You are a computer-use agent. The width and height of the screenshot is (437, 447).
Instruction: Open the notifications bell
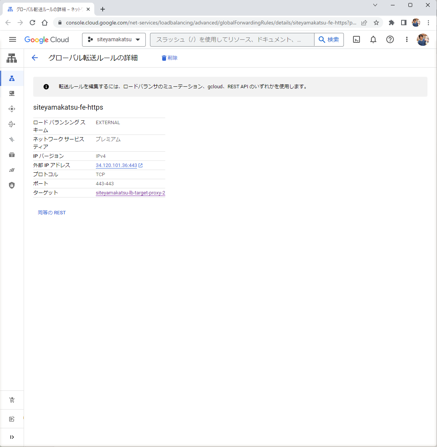coord(373,39)
